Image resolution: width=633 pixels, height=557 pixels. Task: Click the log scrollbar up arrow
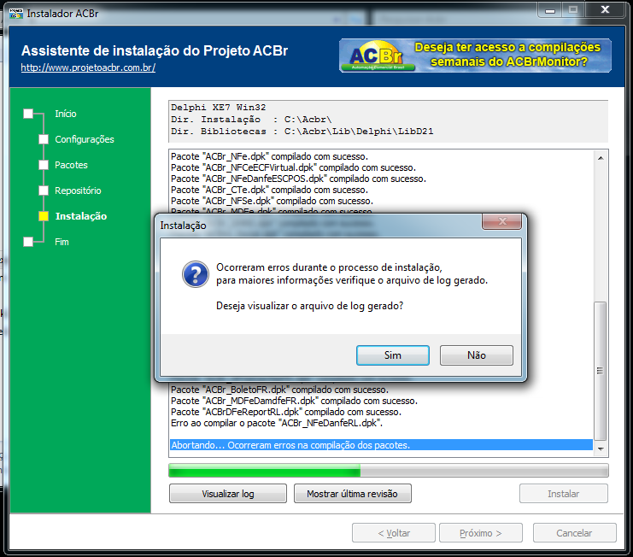point(601,158)
